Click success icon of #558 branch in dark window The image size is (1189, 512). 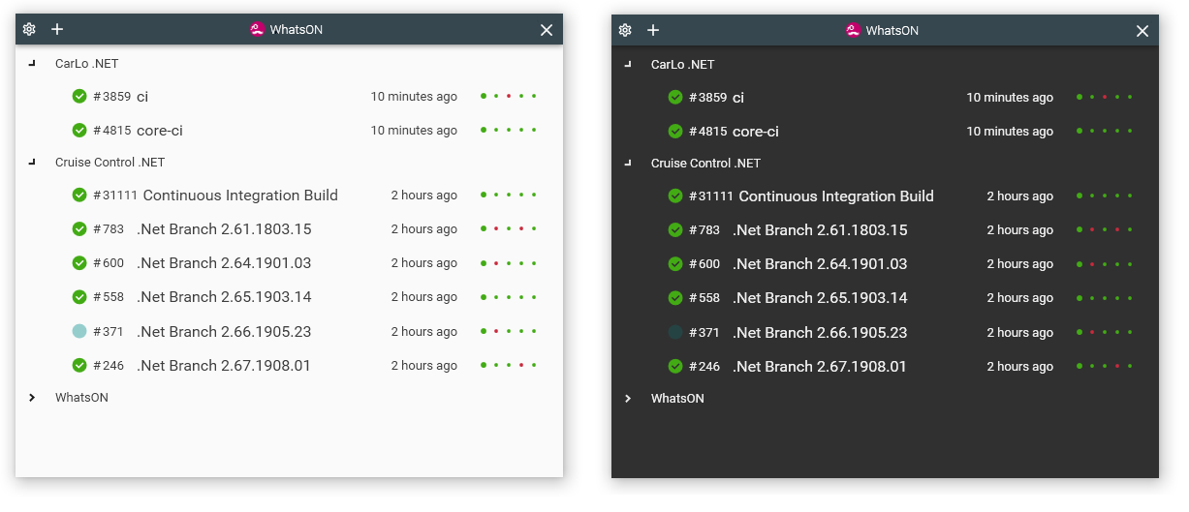click(675, 297)
